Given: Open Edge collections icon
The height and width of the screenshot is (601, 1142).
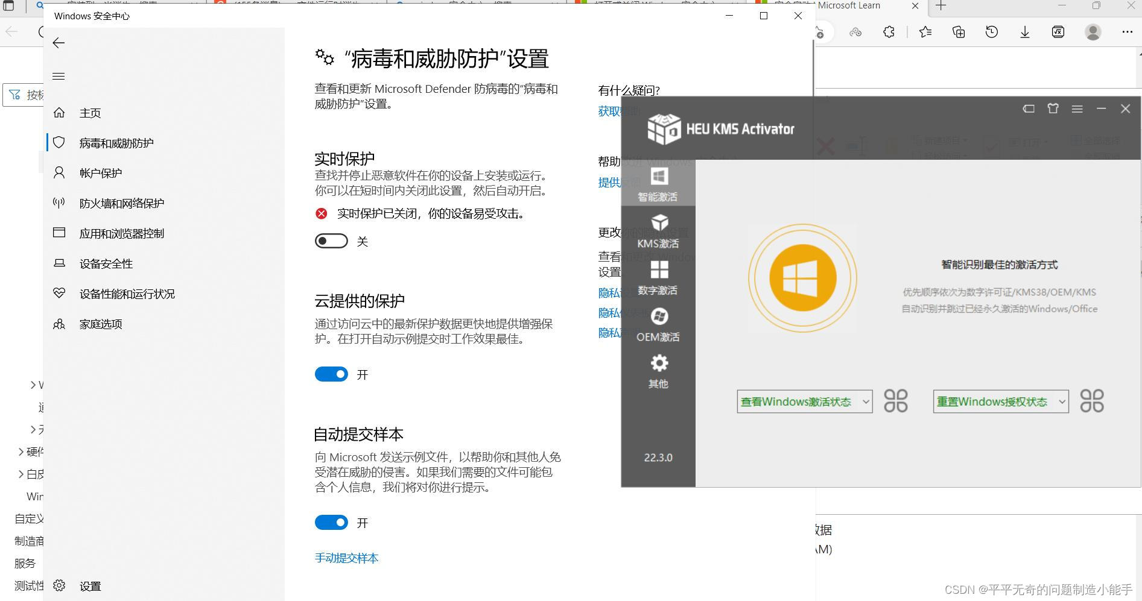Looking at the screenshot, I should coord(959,32).
